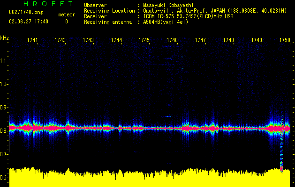The width and height of the screenshot is (295, 187).
Task: Click the 1741 time axis marker
Action: coord(32,40)
